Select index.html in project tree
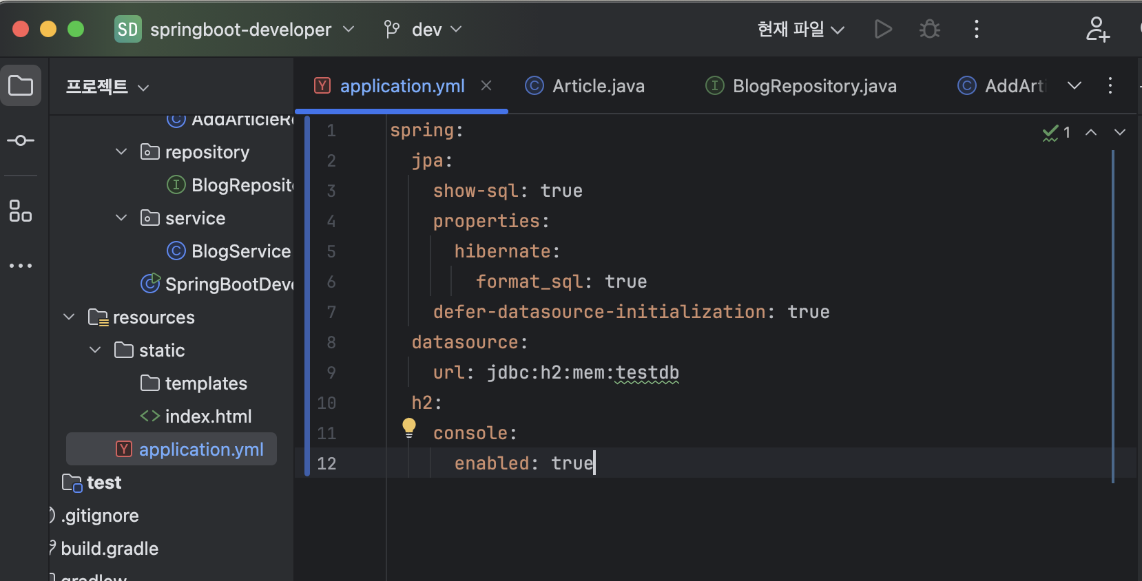The width and height of the screenshot is (1142, 581). point(196,416)
